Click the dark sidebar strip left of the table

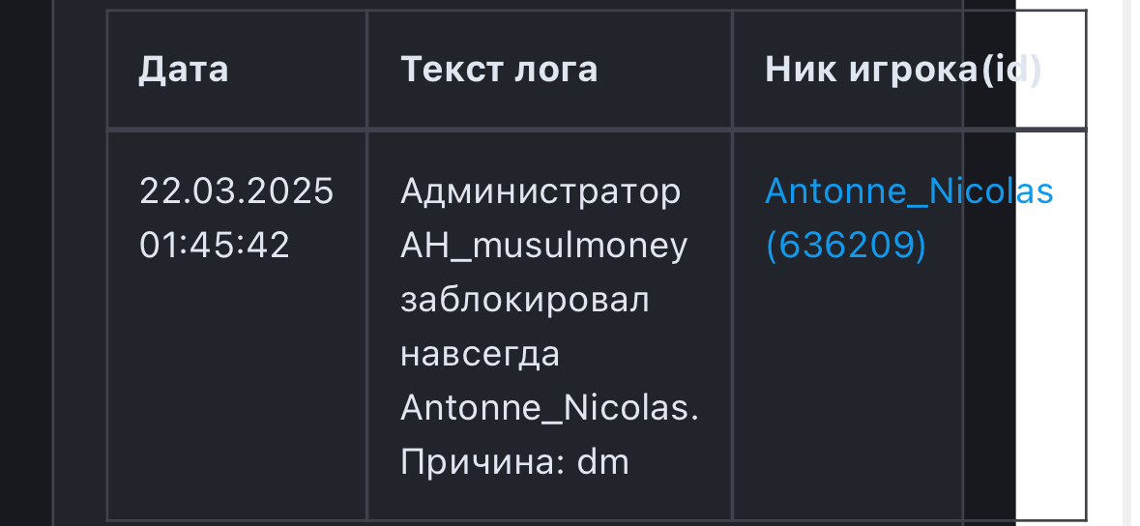[25, 263]
